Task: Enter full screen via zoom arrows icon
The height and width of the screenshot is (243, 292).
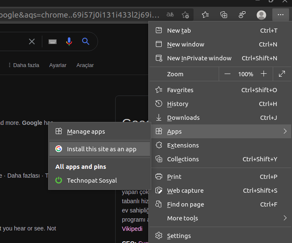Action: (282, 74)
